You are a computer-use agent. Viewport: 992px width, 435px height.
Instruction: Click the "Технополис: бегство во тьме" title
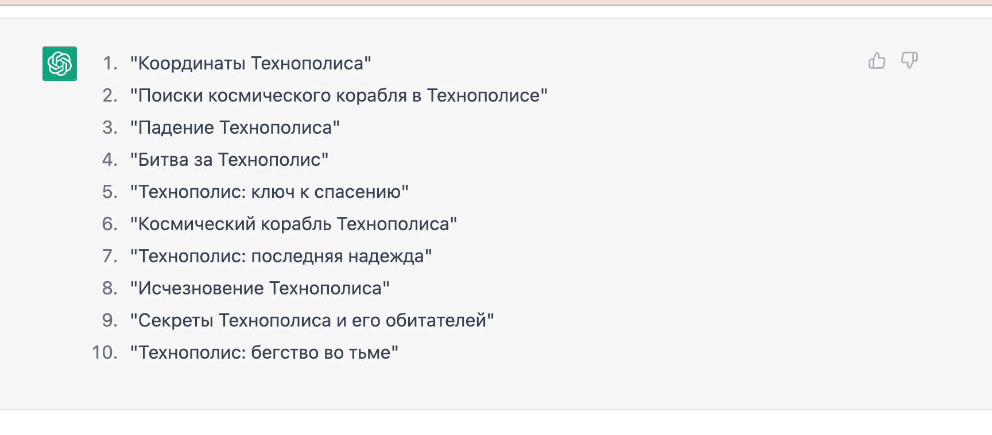[264, 352]
